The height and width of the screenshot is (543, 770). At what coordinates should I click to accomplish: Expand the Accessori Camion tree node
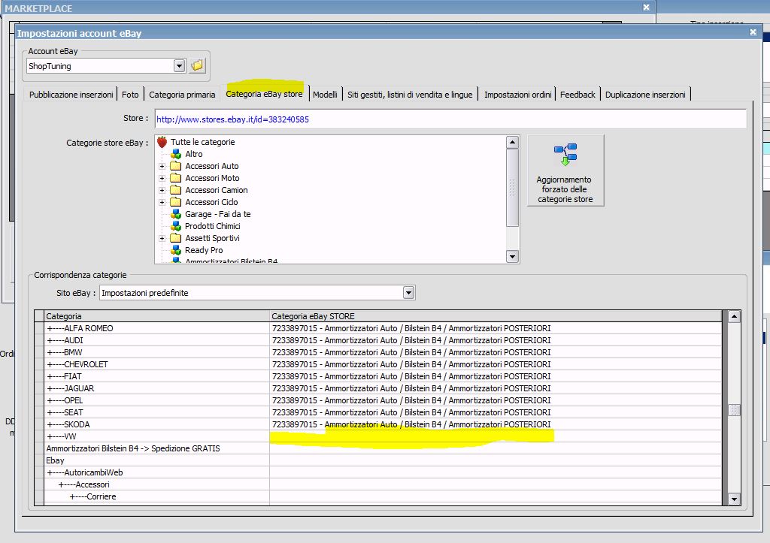pyautogui.click(x=162, y=190)
